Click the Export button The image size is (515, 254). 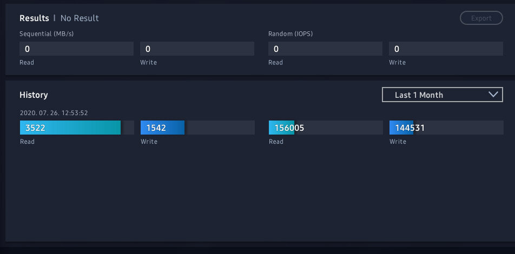(x=481, y=18)
